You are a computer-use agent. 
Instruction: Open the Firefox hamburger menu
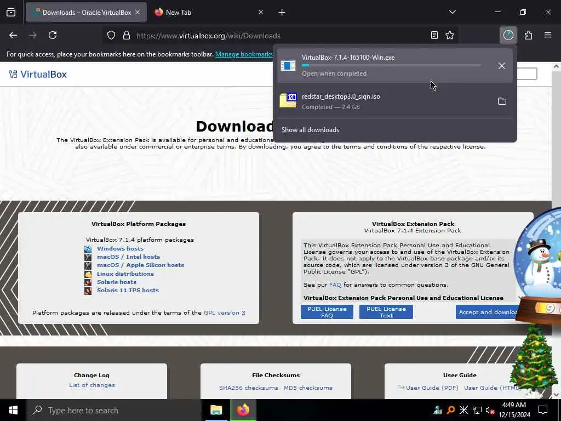pyautogui.click(x=548, y=35)
